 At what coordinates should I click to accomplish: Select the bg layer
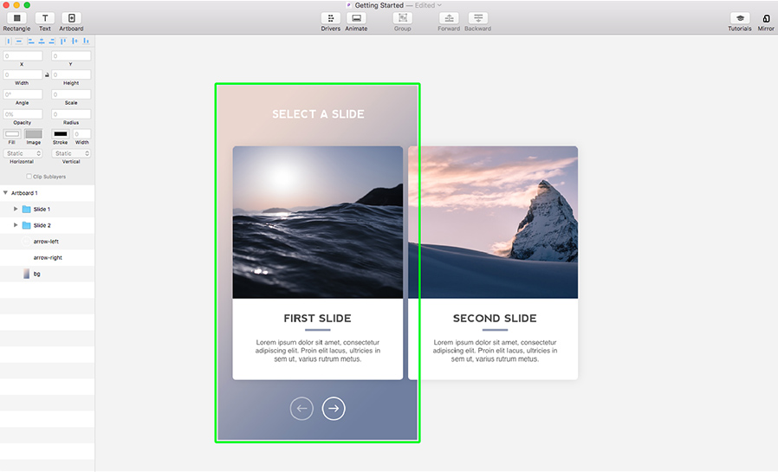(x=47, y=274)
